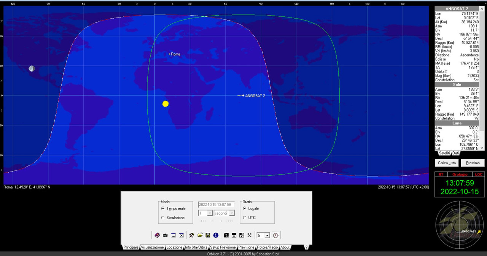Open the purple notebook icon
This screenshot has width=487, height=256.
pyautogui.click(x=157, y=235)
